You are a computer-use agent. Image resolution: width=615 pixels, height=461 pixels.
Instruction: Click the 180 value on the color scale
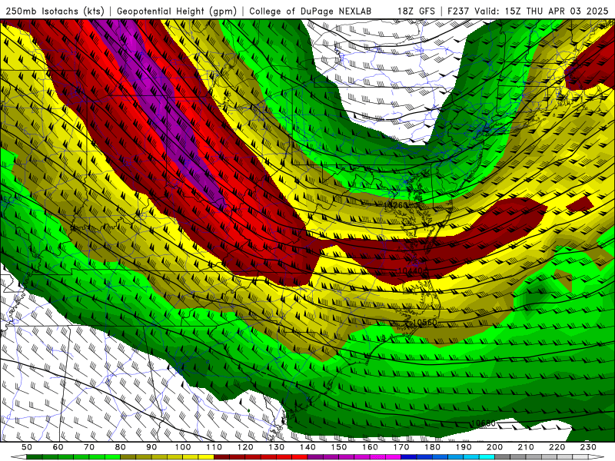(432, 447)
